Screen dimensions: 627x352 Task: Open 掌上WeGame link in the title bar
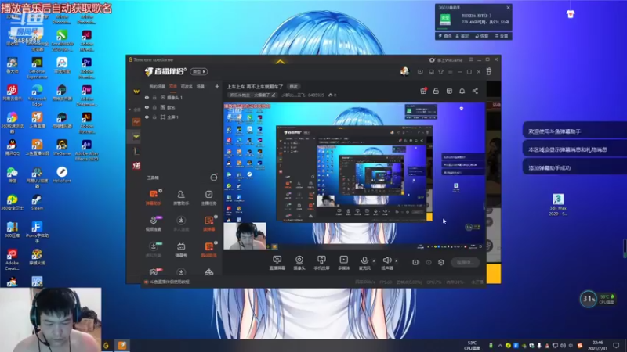click(446, 60)
